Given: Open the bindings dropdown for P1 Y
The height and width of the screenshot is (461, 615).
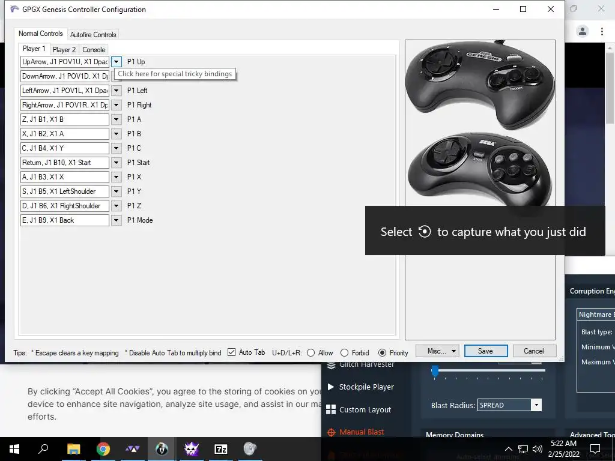Looking at the screenshot, I should 116,191.
